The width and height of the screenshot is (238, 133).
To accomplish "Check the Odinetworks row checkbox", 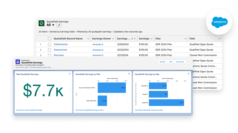I will coord(49,44).
